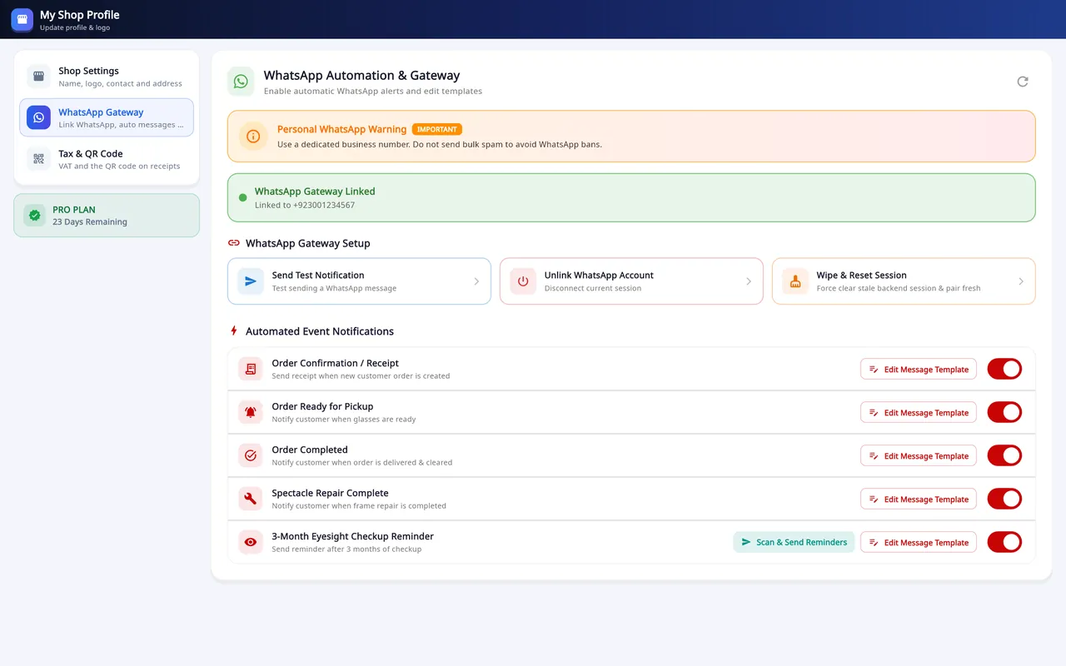Image resolution: width=1066 pixels, height=666 pixels.
Task: Click the WhatsApp Gateway Linked status banner
Action: click(631, 197)
